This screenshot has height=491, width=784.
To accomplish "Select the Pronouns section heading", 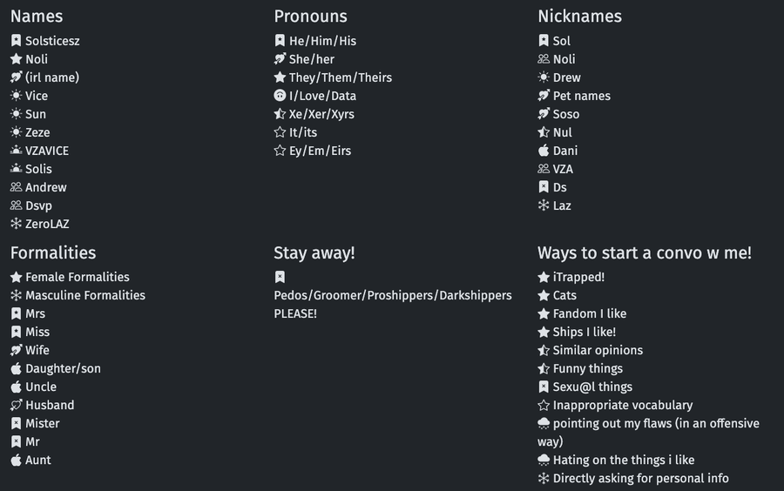I will (x=310, y=17).
